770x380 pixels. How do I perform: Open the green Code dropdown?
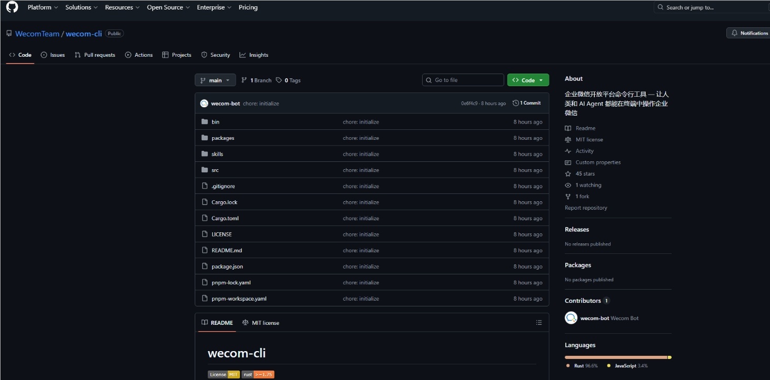coord(528,79)
